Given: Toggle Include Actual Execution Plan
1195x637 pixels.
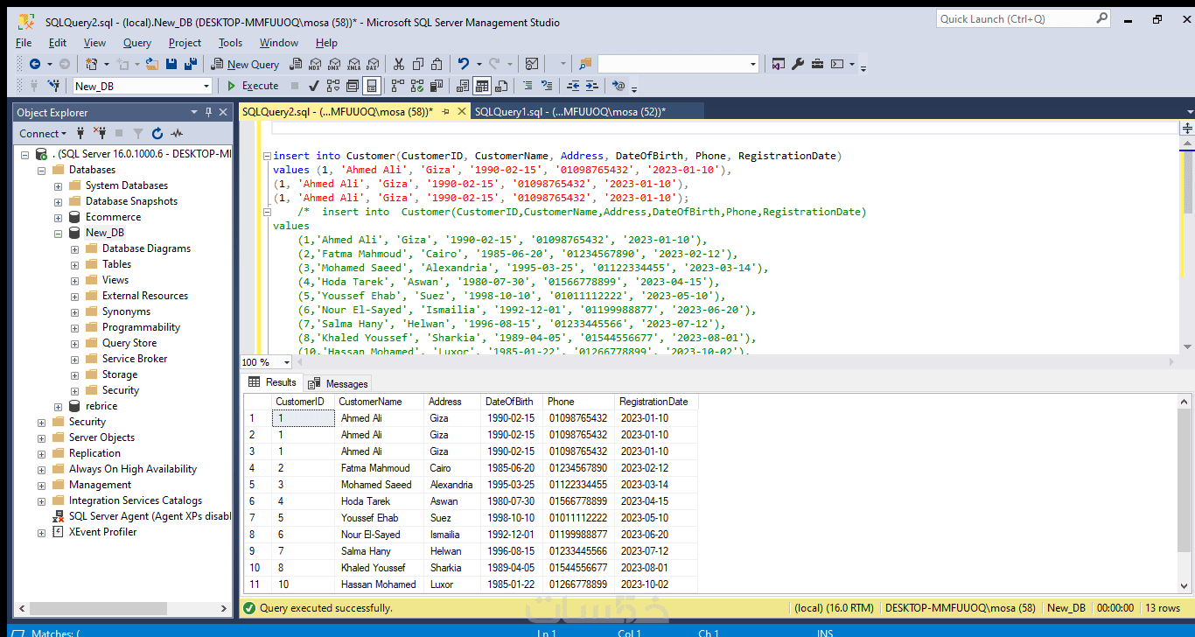Looking at the screenshot, I should pyautogui.click(x=398, y=86).
